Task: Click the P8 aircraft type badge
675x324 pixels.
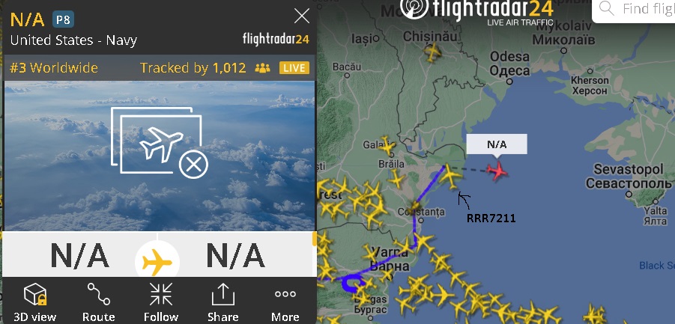Action: tap(63, 19)
